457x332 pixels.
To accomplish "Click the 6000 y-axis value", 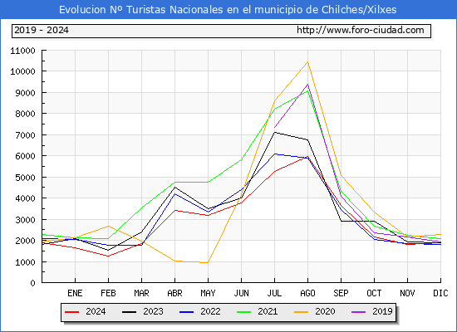I will (25, 156).
